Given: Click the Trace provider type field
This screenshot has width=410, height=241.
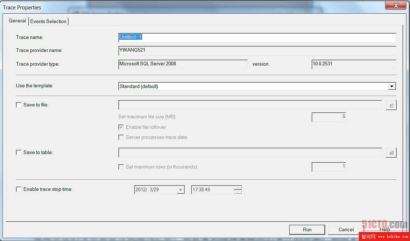Looking at the screenshot, I should pos(183,64).
